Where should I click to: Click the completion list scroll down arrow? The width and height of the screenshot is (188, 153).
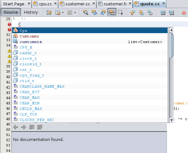tap(171, 120)
